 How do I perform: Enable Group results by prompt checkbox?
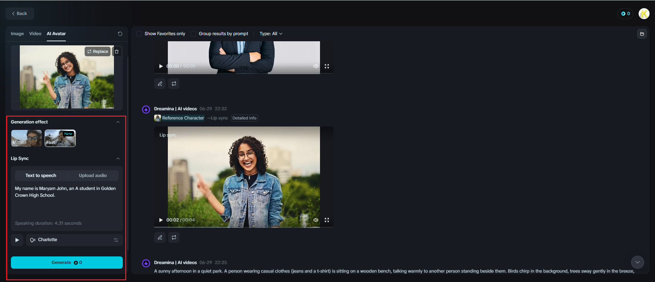pyautogui.click(x=193, y=34)
